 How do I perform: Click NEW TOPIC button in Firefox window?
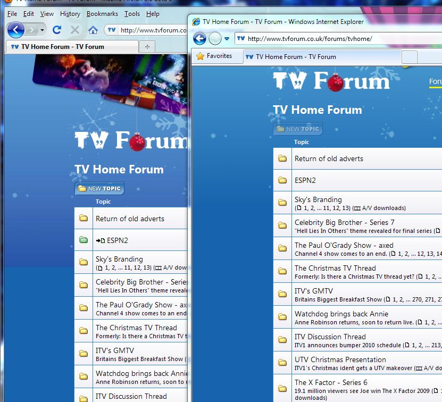pyautogui.click(x=99, y=188)
